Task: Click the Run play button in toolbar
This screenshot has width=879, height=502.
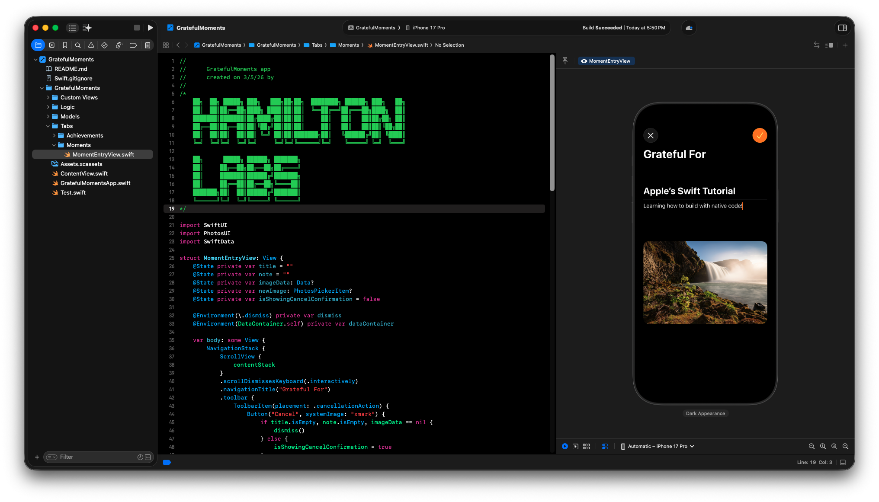Action: (150, 28)
